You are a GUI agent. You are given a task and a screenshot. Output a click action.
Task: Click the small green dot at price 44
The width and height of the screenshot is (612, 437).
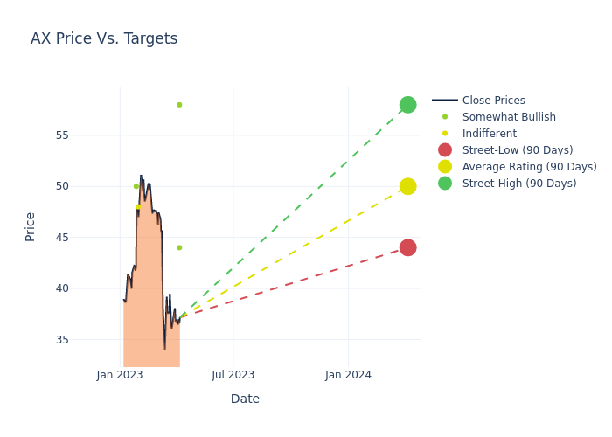tap(179, 247)
